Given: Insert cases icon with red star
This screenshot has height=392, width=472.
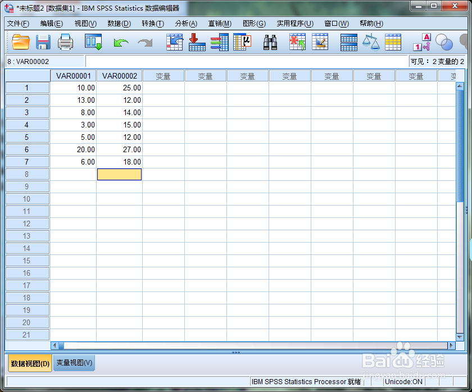Looking at the screenshot, I should [x=297, y=42].
